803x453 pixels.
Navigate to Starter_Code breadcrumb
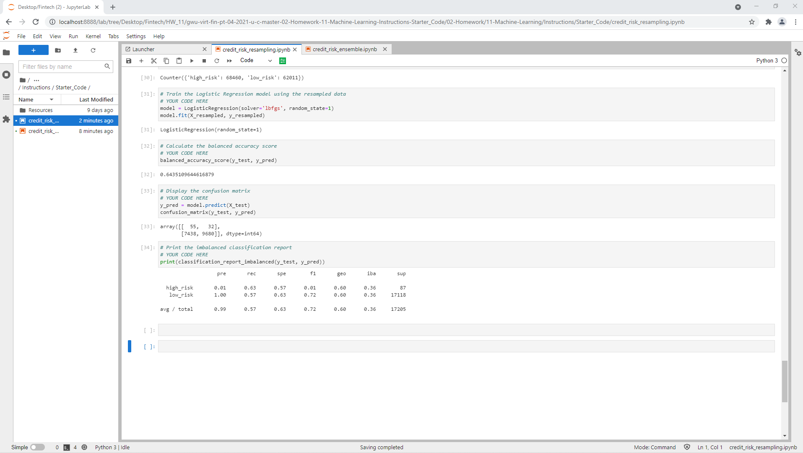pos(71,88)
